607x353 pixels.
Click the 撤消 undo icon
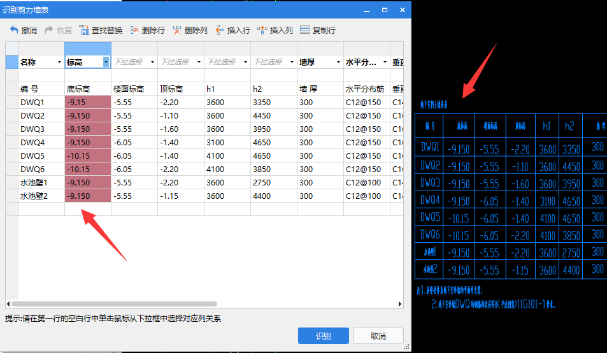[x=14, y=30]
